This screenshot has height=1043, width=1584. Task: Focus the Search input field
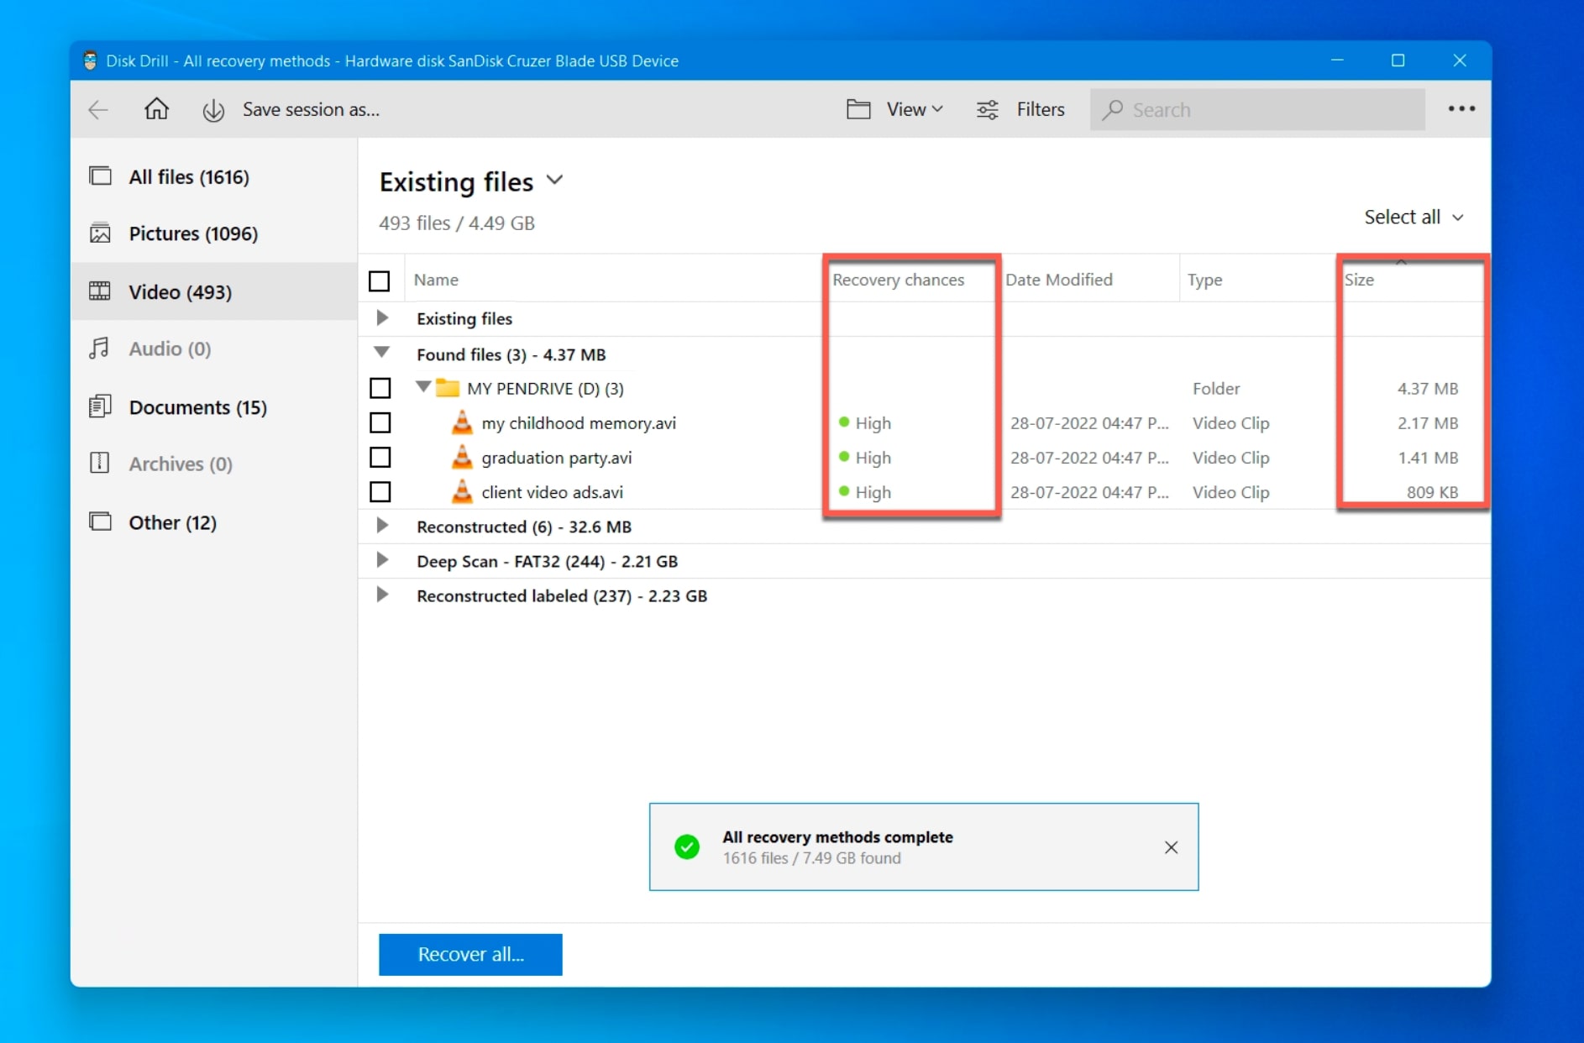(x=1257, y=109)
